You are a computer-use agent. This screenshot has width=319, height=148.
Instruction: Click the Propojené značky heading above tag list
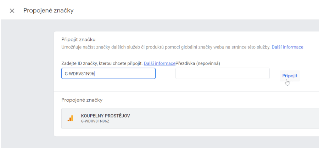[x=82, y=100]
